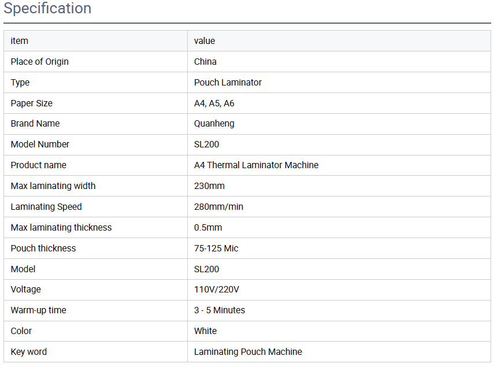Click the Paper Size row label

tap(32, 103)
